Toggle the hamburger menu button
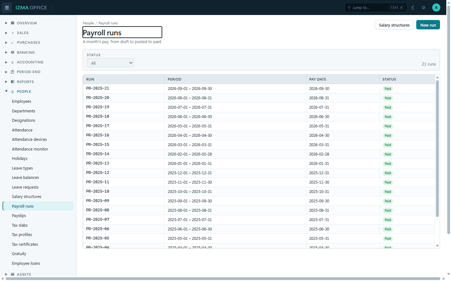Image resolution: width=451 pixels, height=281 pixels. click(7, 7)
